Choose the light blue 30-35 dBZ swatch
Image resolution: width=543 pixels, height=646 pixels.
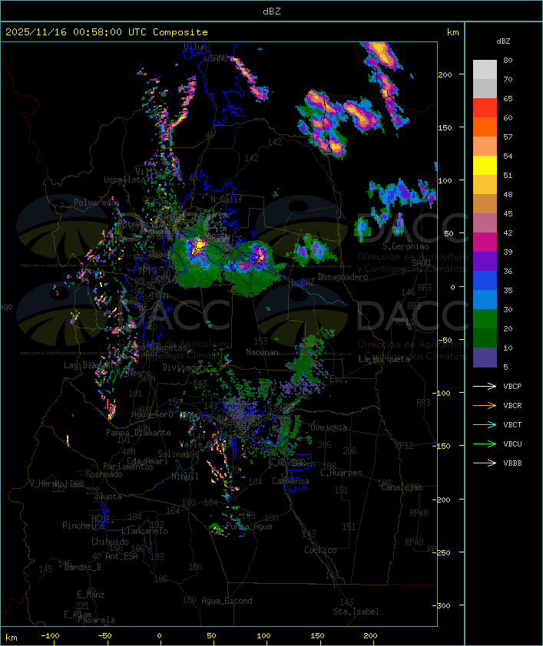[x=485, y=299]
